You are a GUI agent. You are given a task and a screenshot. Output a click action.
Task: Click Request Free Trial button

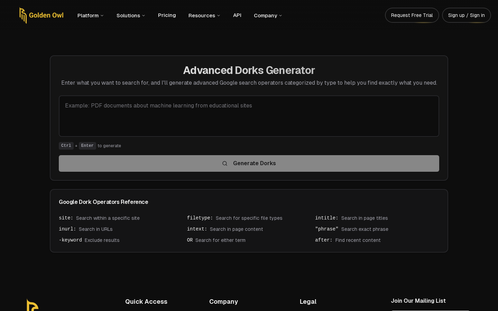(412, 15)
